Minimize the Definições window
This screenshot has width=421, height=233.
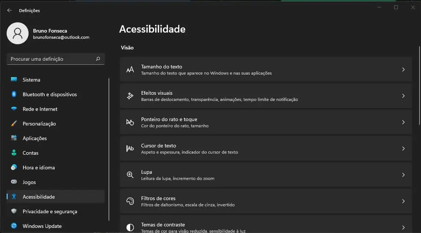coord(379,8)
